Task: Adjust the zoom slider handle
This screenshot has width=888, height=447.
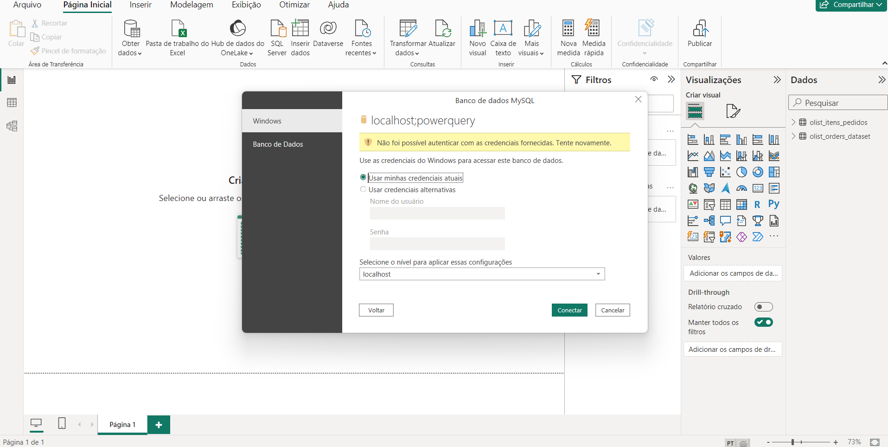Action: tap(793, 442)
